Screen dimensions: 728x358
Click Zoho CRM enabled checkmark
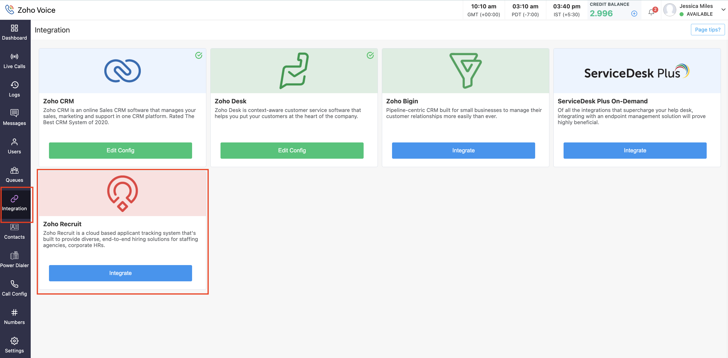(x=199, y=55)
